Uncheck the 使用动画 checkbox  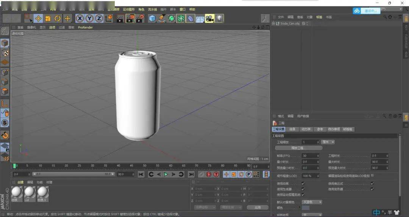coord(303,183)
